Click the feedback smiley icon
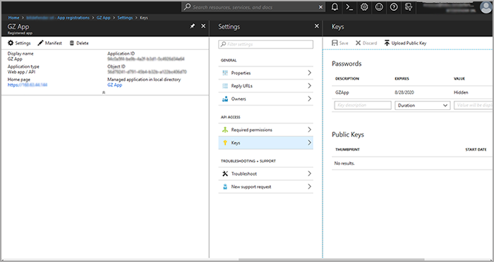The height and width of the screenshot is (262, 494). (379, 7)
